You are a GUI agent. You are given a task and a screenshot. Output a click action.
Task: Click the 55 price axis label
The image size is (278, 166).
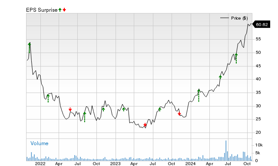[258, 39]
